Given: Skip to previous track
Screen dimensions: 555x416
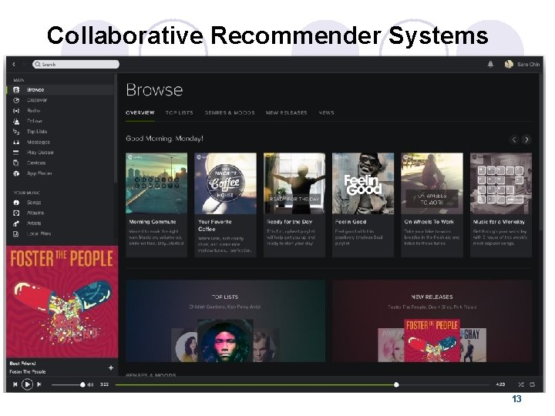Looking at the screenshot, I should coord(15,384).
